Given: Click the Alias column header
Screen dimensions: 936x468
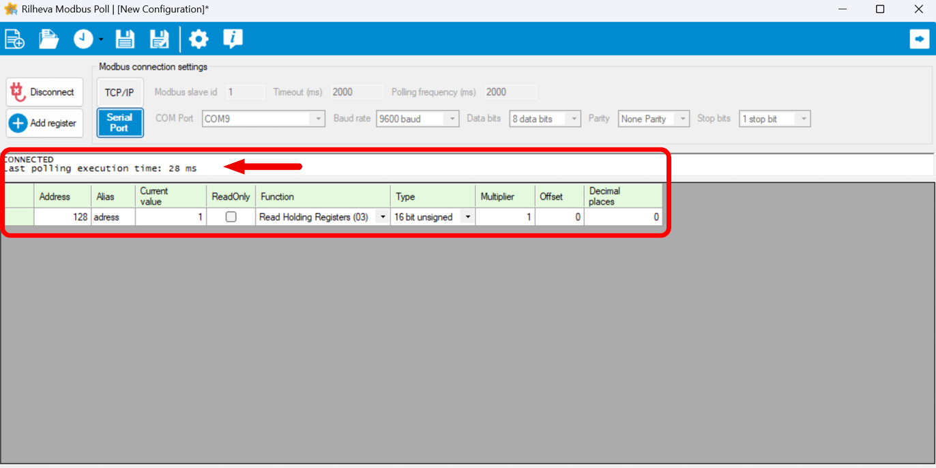Looking at the screenshot, I should pos(113,196).
